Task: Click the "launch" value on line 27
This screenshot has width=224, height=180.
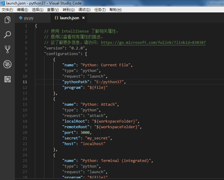Action: [96, 172]
